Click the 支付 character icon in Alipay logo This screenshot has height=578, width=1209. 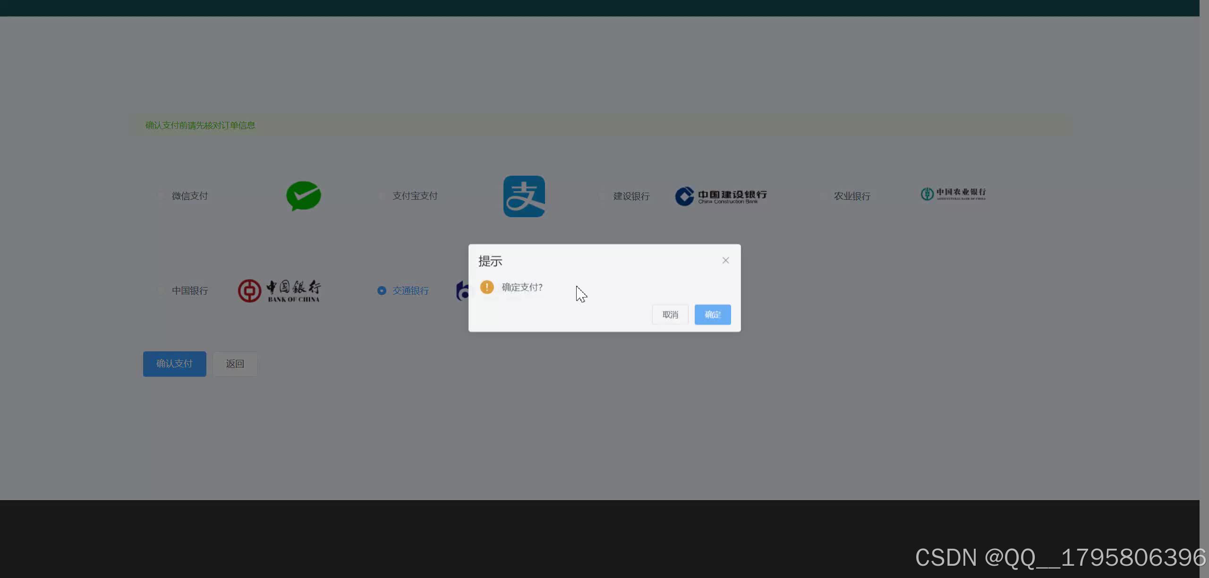[524, 195]
